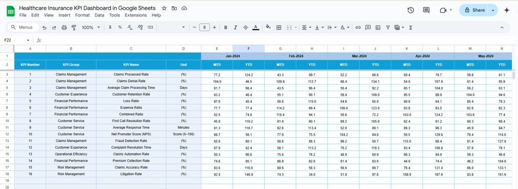This screenshot has height=189, width=518.
Task: Click the Redo arrow in toolbar
Action: tap(54, 27)
